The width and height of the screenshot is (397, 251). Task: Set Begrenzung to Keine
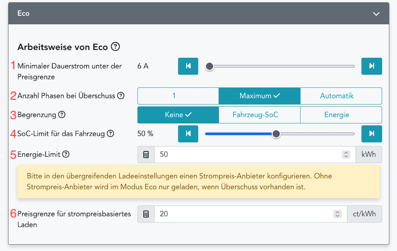[x=178, y=115]
